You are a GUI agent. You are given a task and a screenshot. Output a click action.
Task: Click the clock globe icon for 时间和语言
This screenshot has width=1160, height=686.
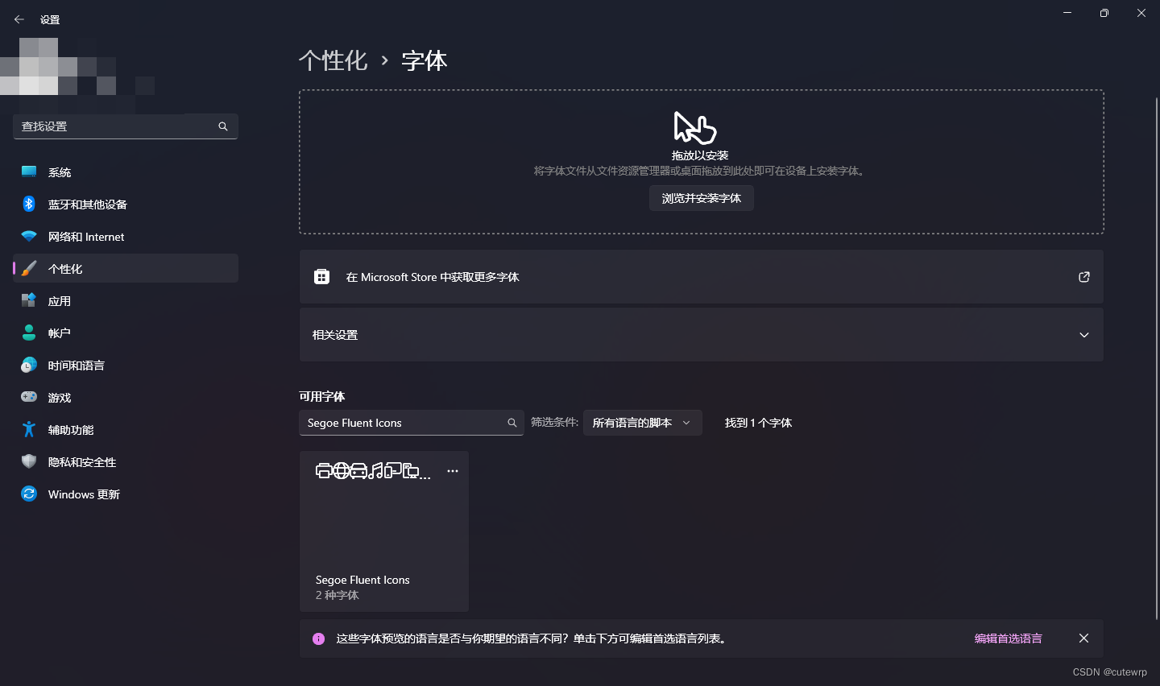(x=29, y=365)
